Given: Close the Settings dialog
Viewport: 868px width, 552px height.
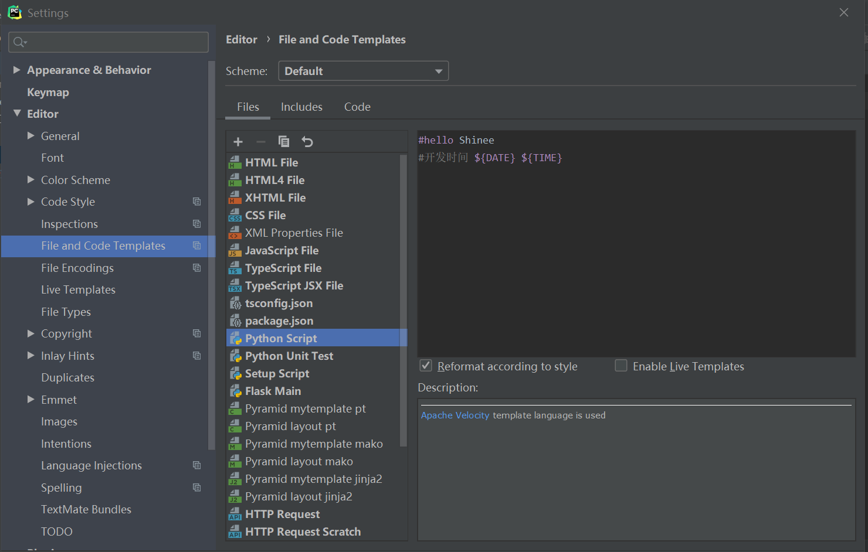Looking at the screenshot, I should click(844, 12).
